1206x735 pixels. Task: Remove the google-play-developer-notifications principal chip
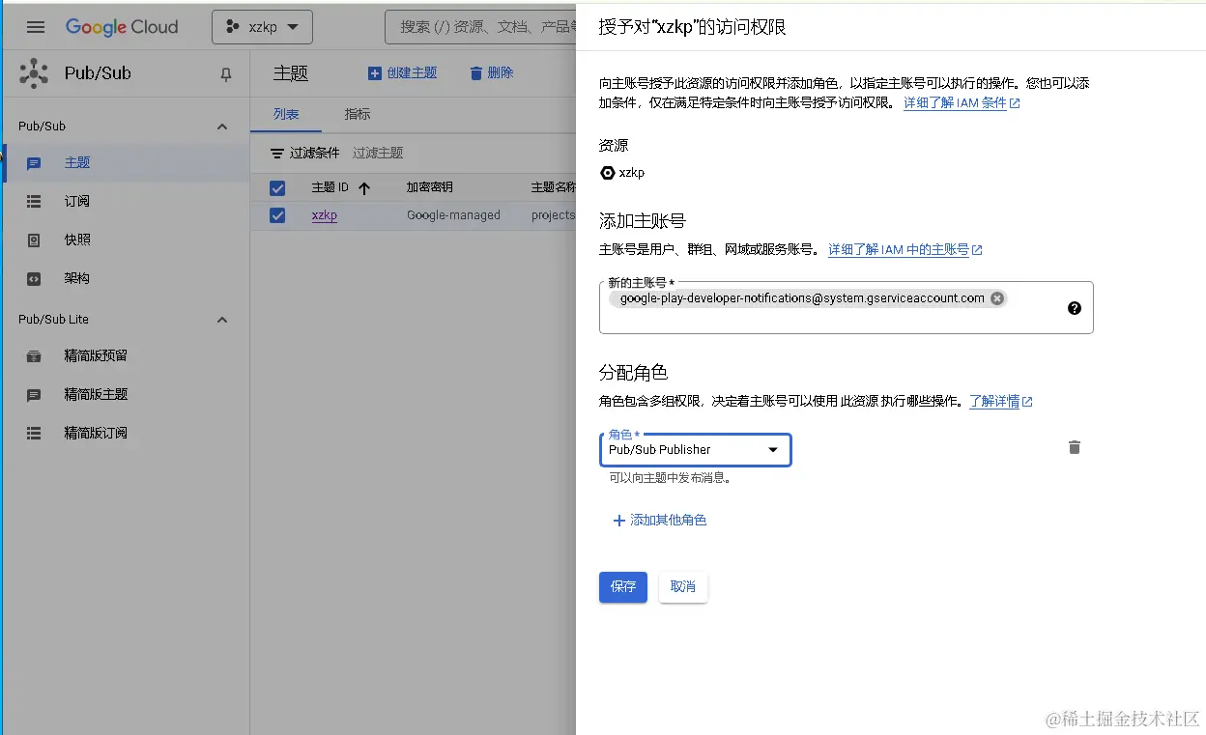(x=997, y=298)
